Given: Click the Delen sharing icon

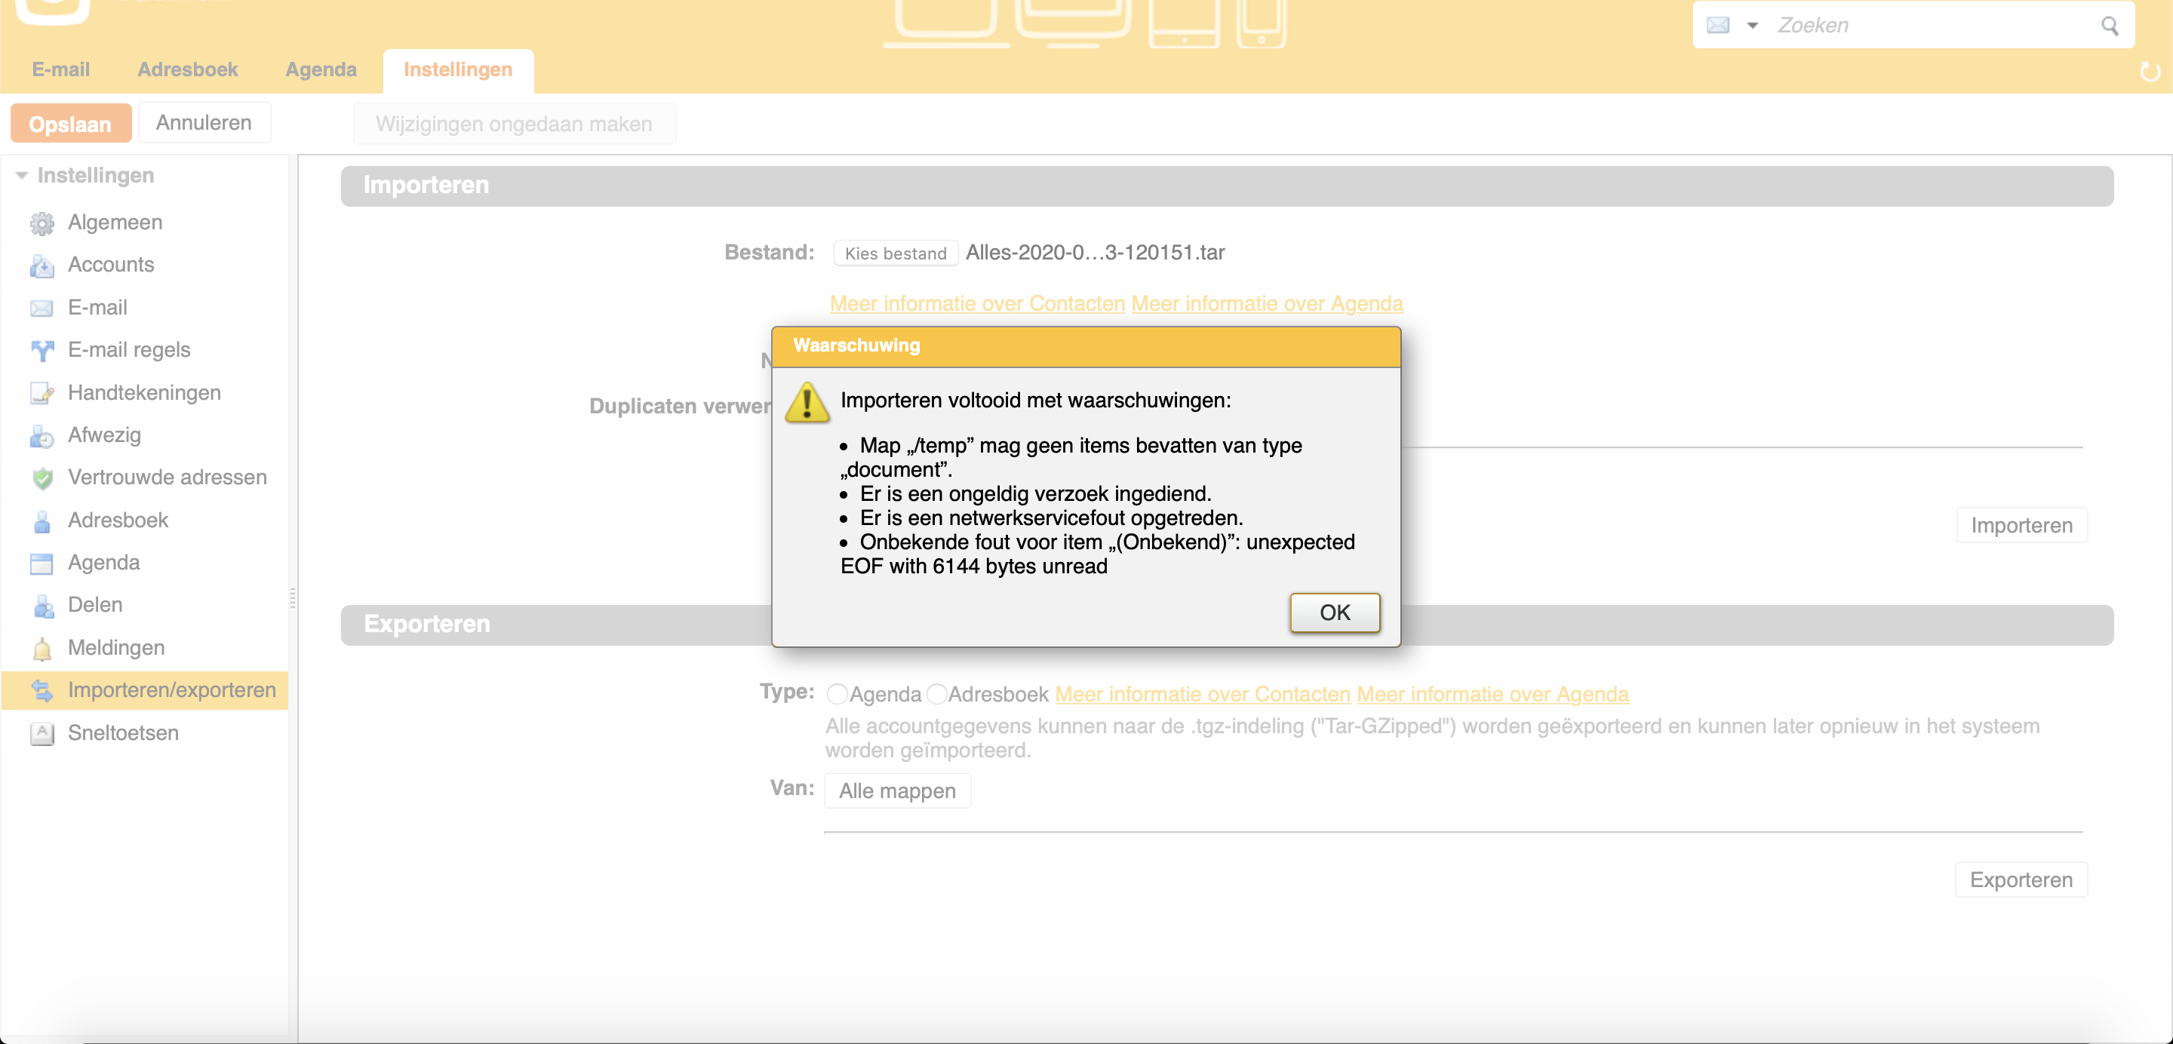Looking at the screenshot, I should (x=41, y=606).
